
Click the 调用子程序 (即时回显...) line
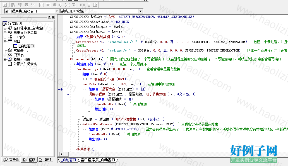[142, 94]
